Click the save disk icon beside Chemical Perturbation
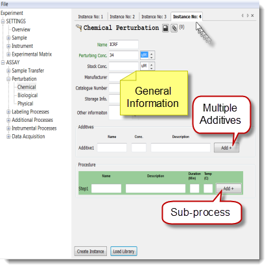Screen dimensions: 269x269 click(x=165, y=29)
